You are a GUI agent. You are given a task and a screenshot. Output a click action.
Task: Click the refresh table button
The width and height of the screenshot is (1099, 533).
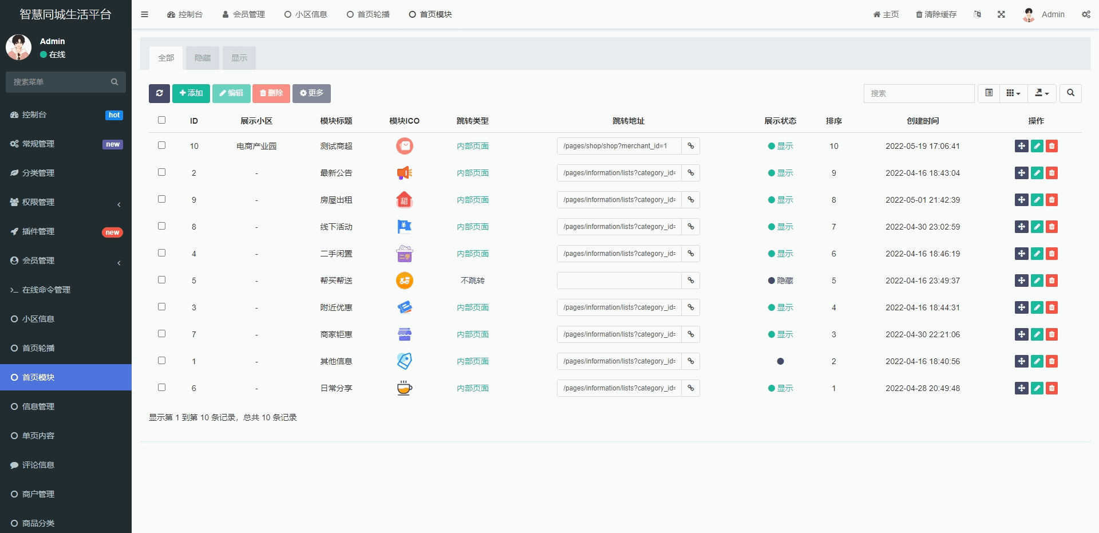point(159,93)
